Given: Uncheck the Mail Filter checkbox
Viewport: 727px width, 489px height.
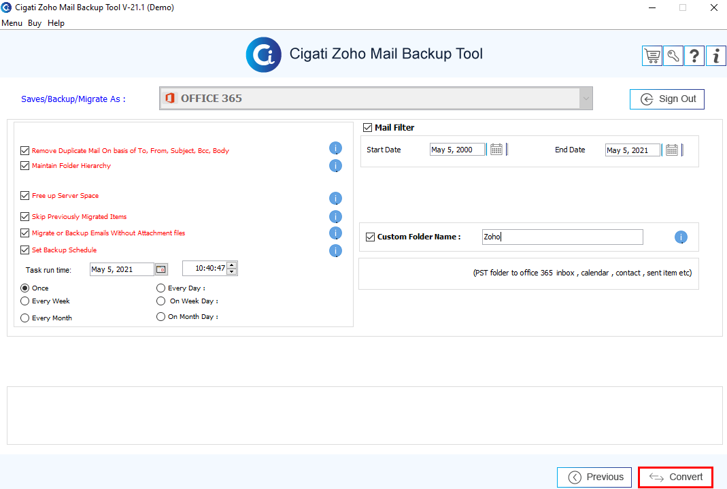Looking at the screenshot, I should (x=368, y=127).
